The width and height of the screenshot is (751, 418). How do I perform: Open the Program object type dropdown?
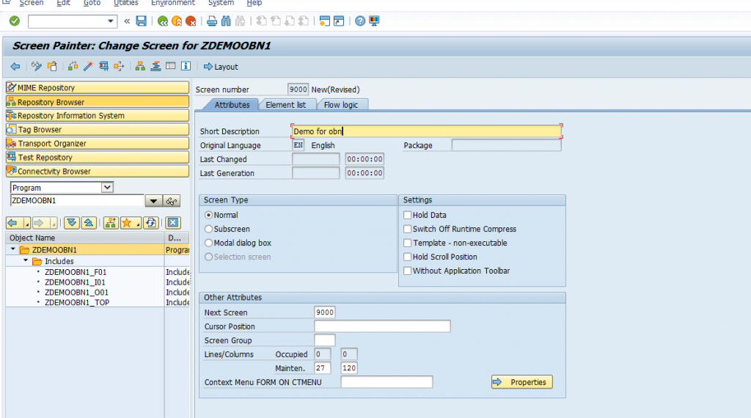coord(107,188)
